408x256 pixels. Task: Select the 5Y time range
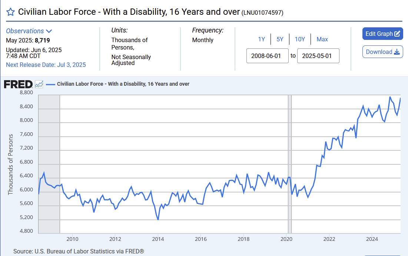[280, 39]
